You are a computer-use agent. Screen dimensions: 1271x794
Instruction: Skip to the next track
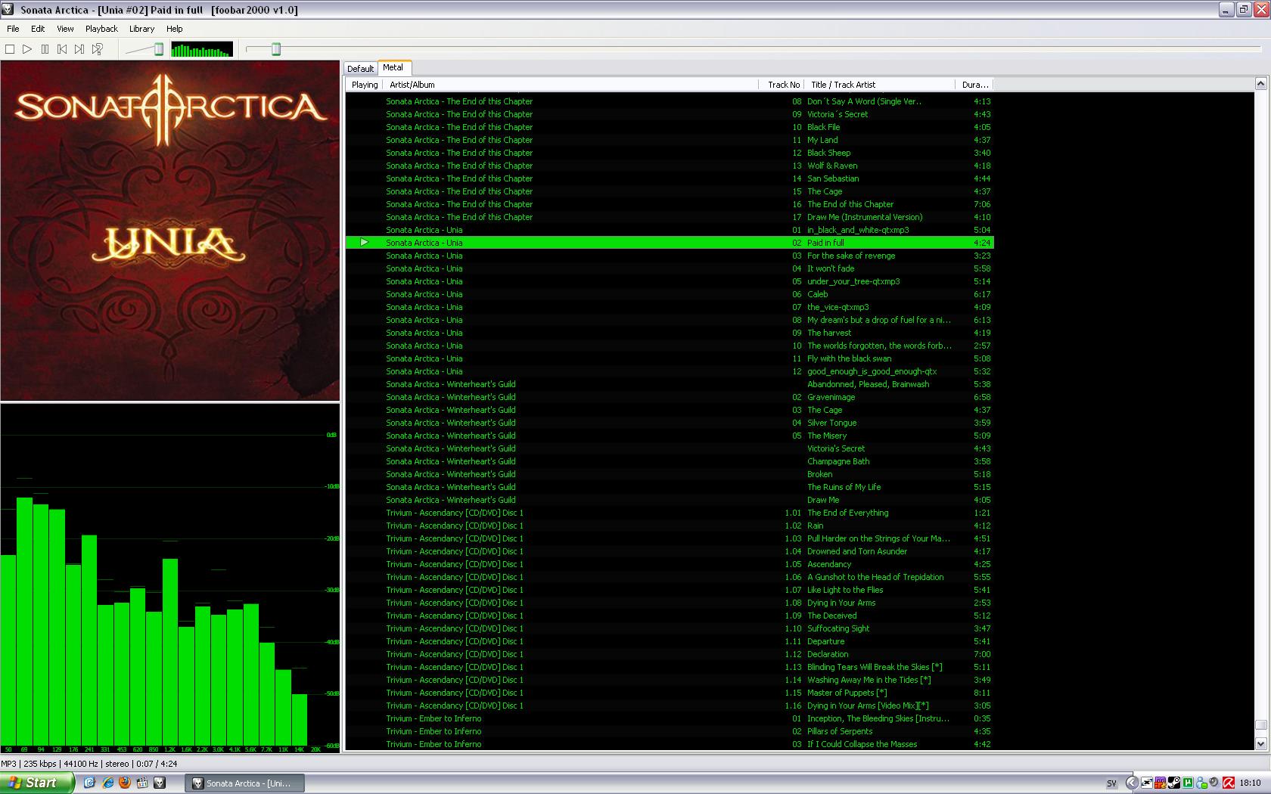point(79,49)
